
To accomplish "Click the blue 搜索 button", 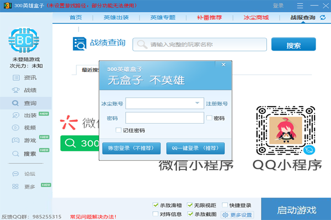I will pos(293,44).
